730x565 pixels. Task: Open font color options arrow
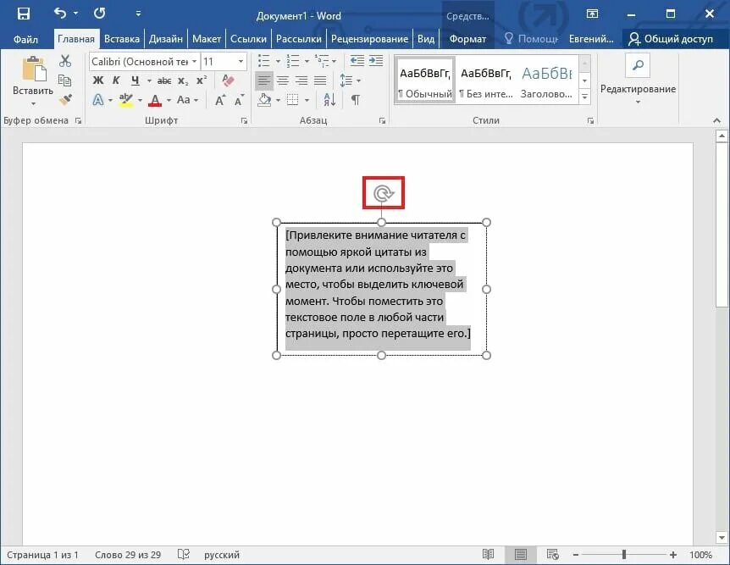(x=169, y=100)
